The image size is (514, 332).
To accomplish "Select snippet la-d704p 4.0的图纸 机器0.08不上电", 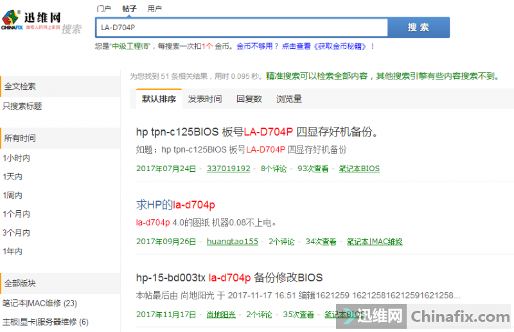I will (x=206, y=223).
